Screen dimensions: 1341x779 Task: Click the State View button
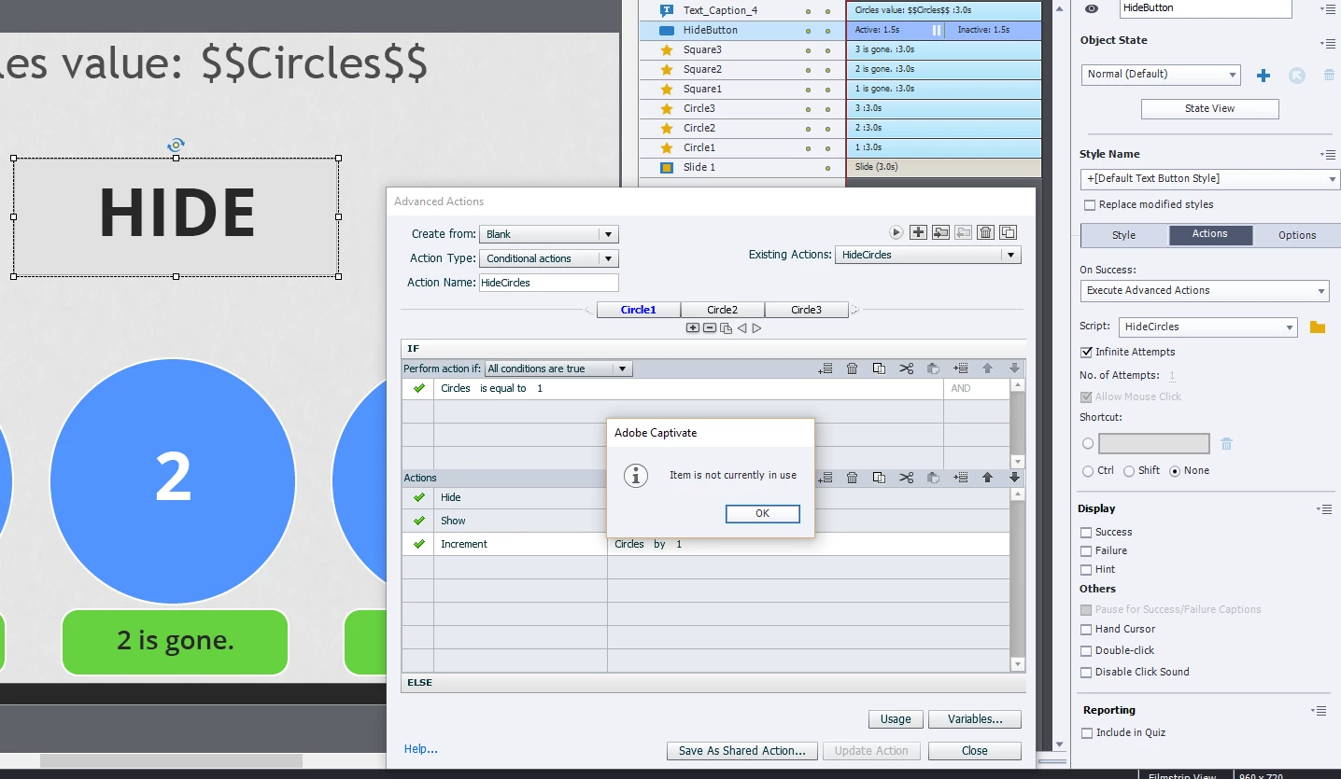[1210, 109]
